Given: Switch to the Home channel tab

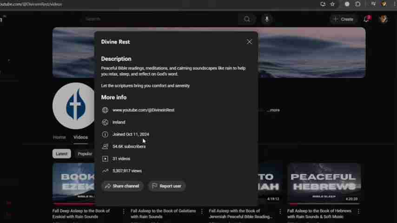Looking at the screenshot, I should point(60,137).
